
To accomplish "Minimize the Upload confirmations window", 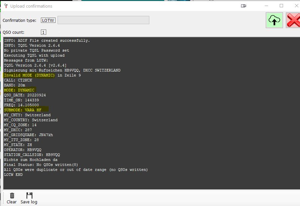I will [266, 6].
